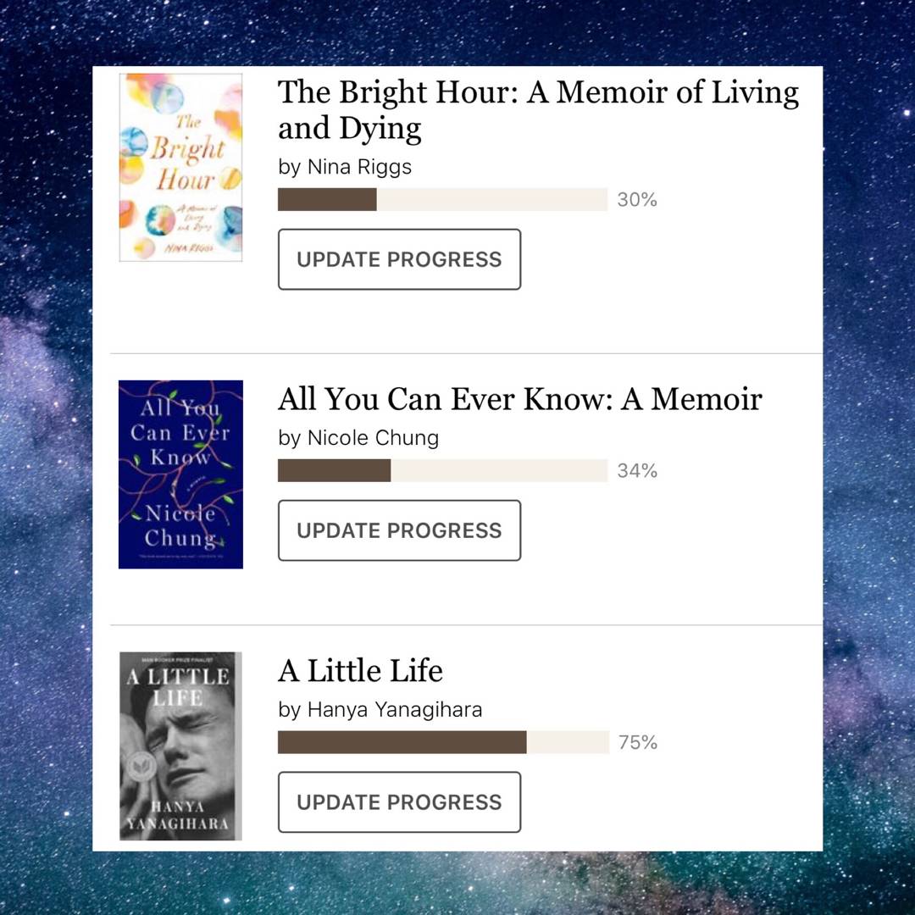
Task: Click unfilled part of Bright Hour progress bar
Action: click(491, 200)
